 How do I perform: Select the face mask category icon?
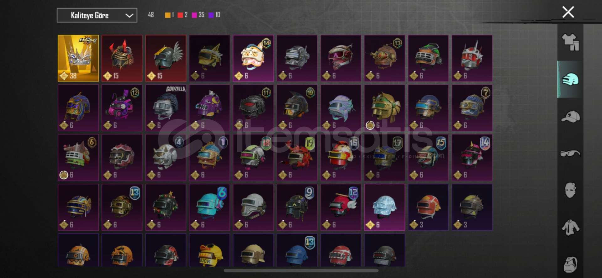(570, 190)
